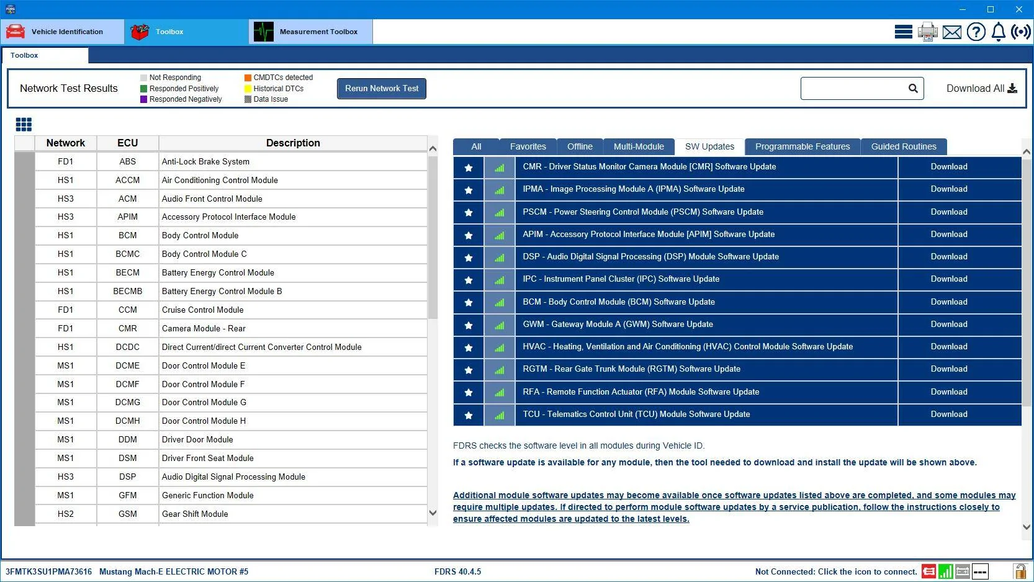Toggle favorite star for IPMA Software Update
Screen dimensions: 1034x582
point(469,190)
